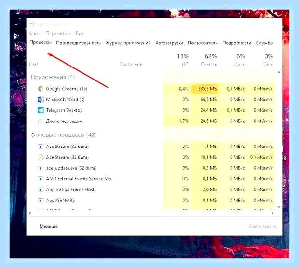Click the Фоновые процессы (48) group header
Image resolution: width=299 pixels, height=268 pixels.
[x=64, y=135]
